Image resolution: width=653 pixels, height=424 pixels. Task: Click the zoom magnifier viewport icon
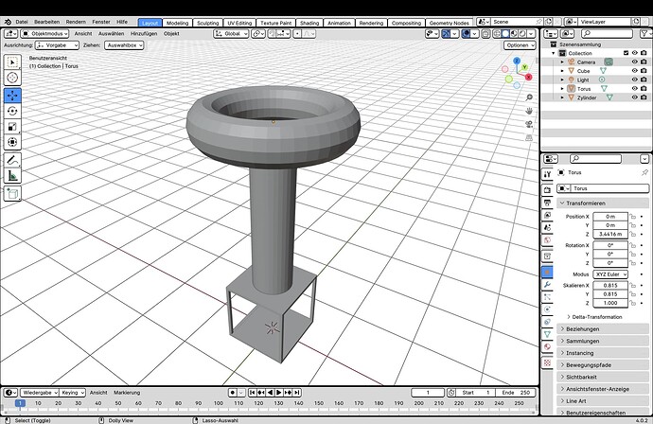click(x=529, y=97)
